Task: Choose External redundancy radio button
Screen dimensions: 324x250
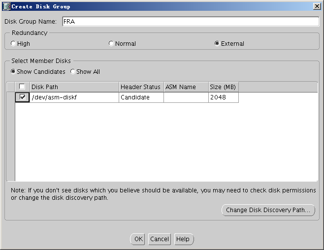Action: pos(217,44)
